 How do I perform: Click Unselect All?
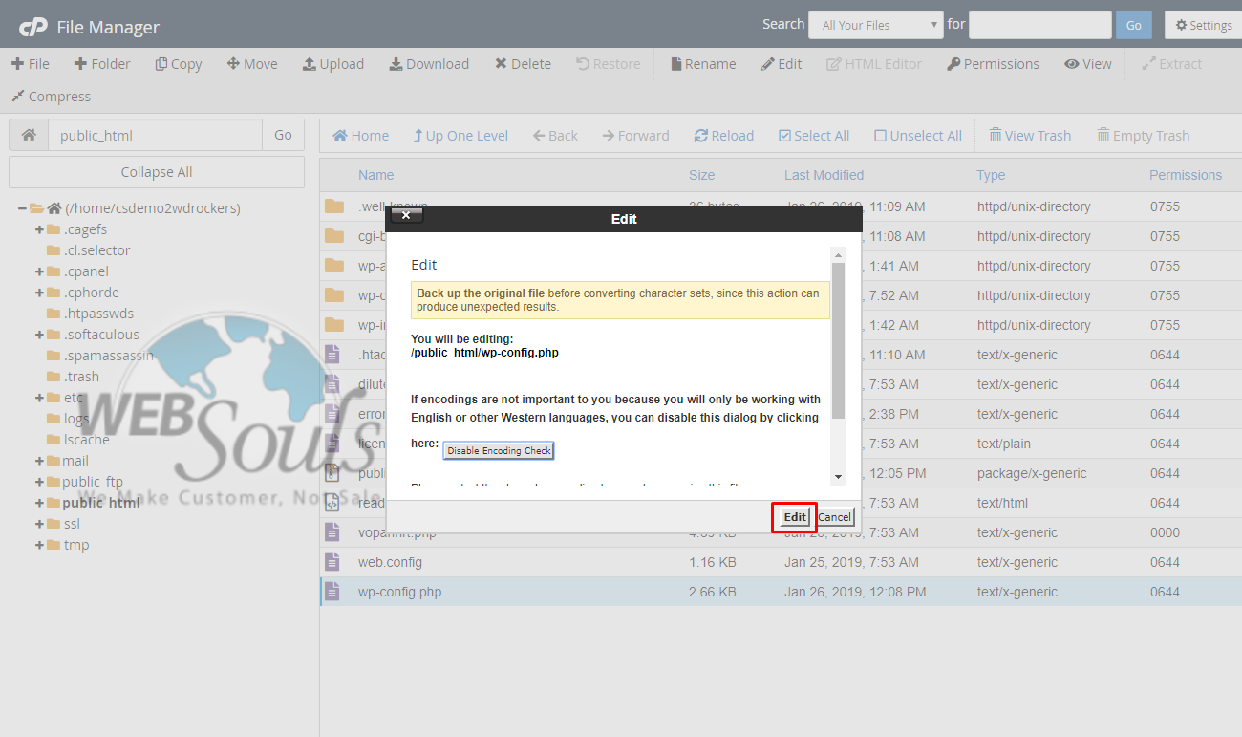click(x=918, y=136)
